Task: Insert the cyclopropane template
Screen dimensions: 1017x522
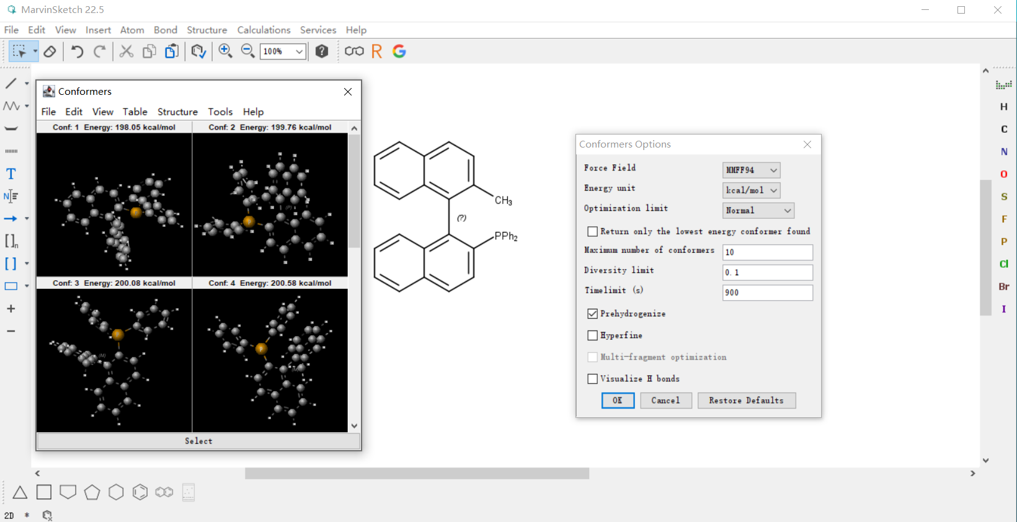Action: coord(20,492)
